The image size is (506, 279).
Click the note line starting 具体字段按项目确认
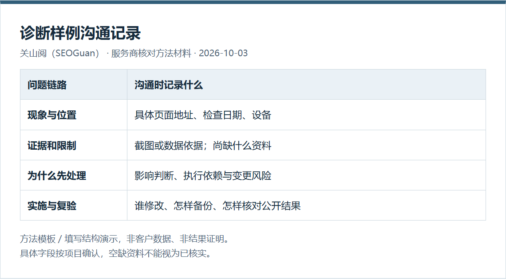click(116, 253)
